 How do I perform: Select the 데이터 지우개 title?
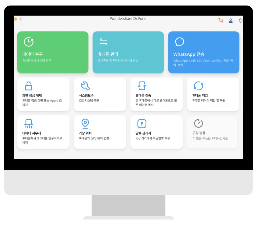(x=31, y=133)
